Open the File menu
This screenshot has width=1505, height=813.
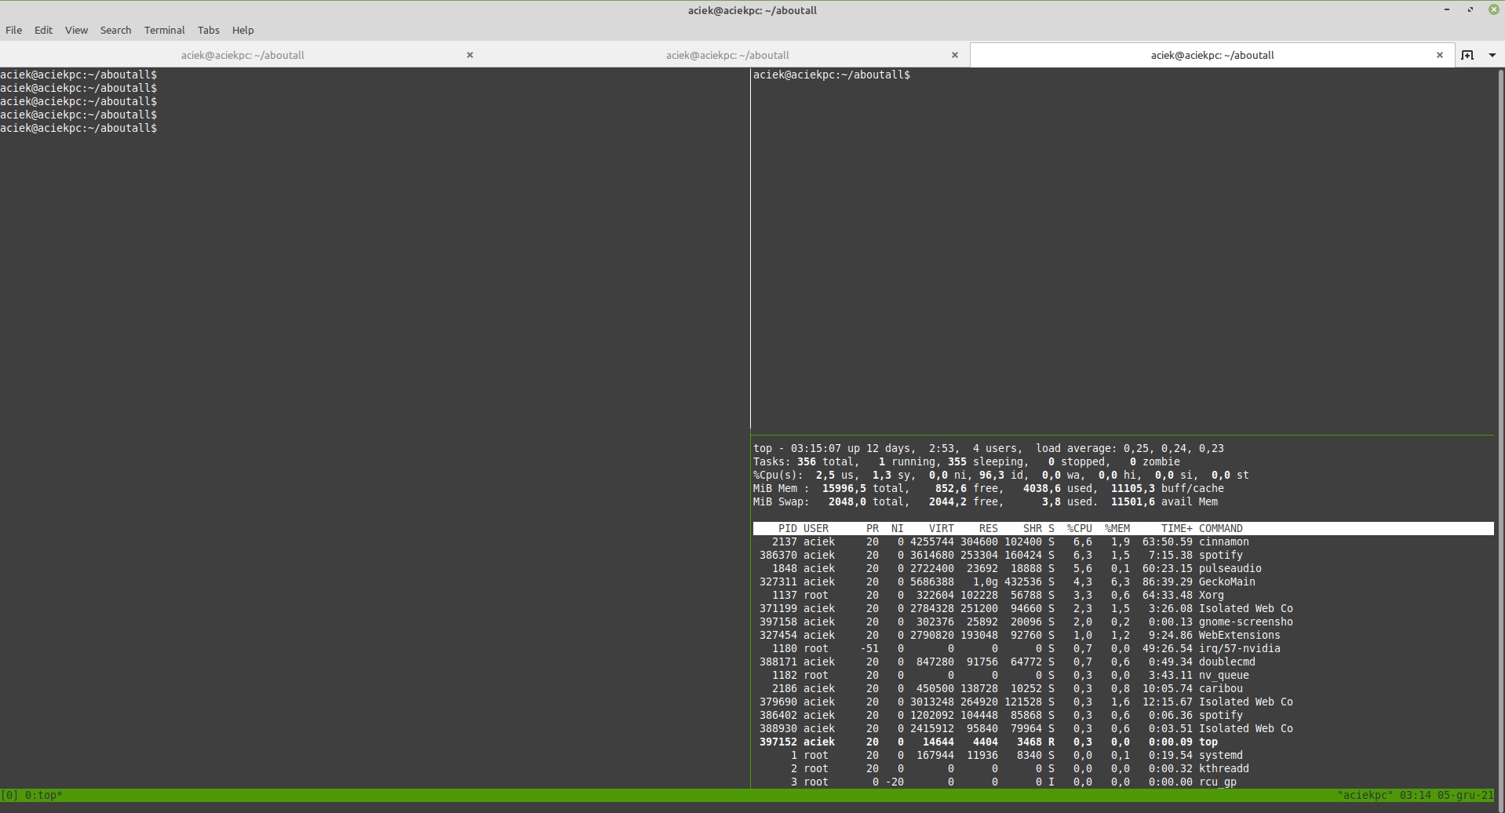(13, 30)
